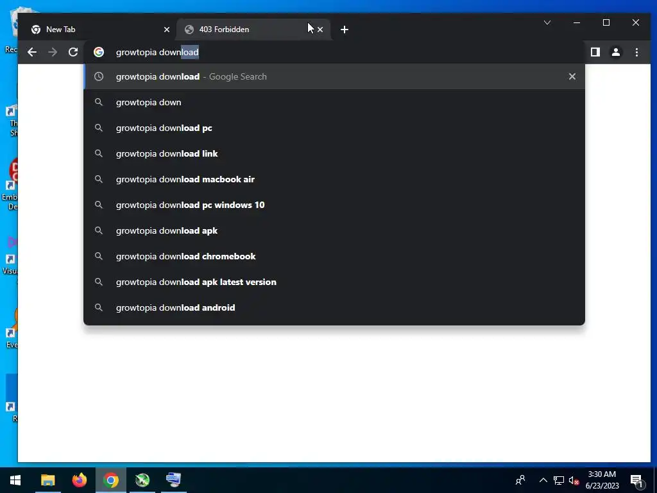657x493 pixels.
Task: Click Chrome icon in the taskbar
Action: 111,480
